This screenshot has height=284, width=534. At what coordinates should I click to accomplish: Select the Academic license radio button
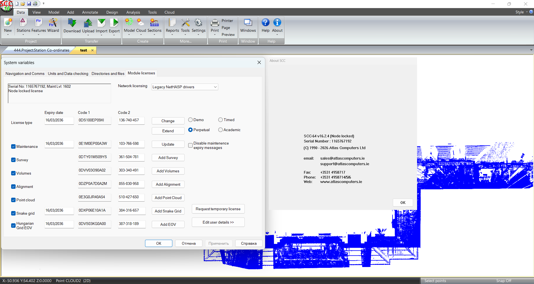pyautogui.click(x=221, y=130)
